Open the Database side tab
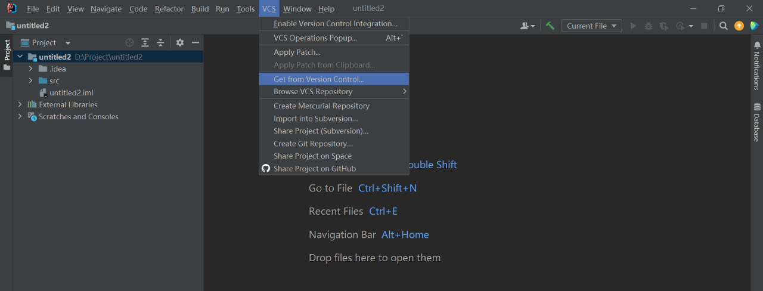Viewport: 763px width, 291px height. pos(756,122)
